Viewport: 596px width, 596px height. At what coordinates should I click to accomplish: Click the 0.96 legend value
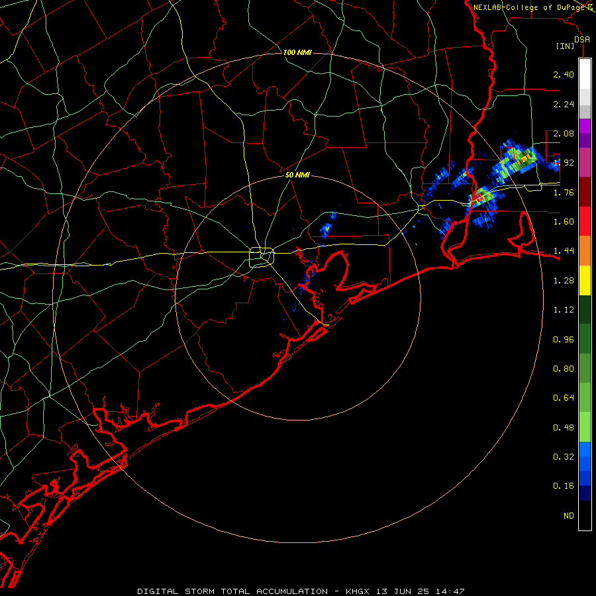coord(564,340)
